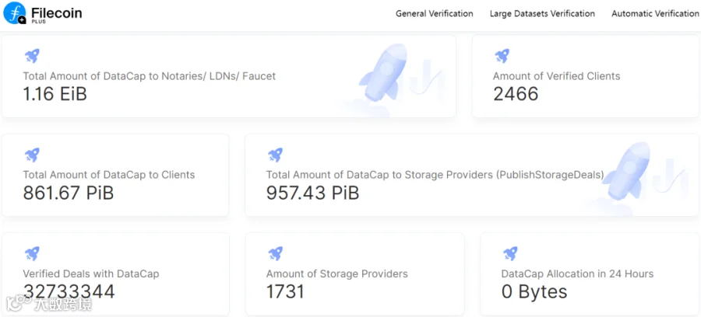Click the Filecoin Plus logo icon
The image size is (701, 317).
coord(15,13)
